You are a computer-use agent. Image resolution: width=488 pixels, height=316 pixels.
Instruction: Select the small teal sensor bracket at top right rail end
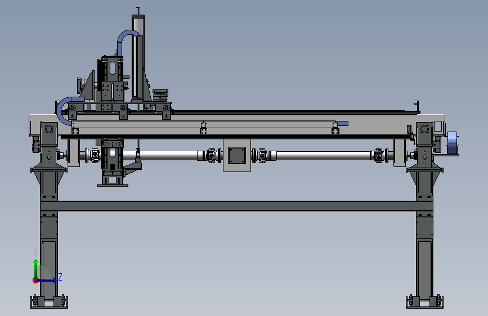(416, 103)
